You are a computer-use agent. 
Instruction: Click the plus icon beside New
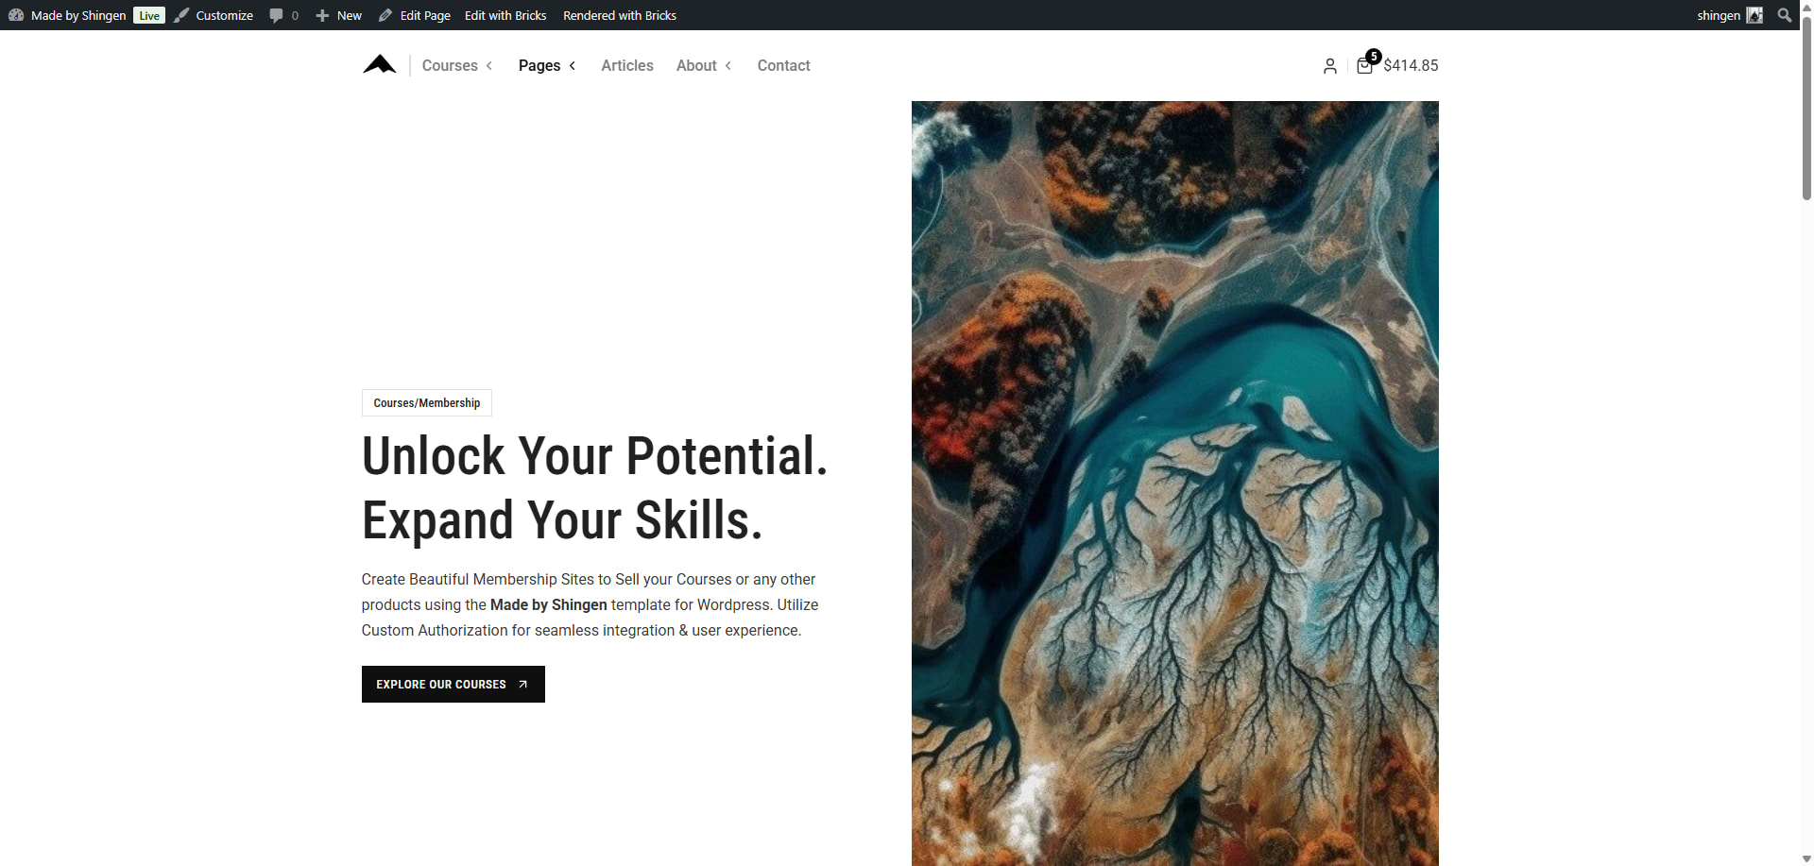click(322, 15)
